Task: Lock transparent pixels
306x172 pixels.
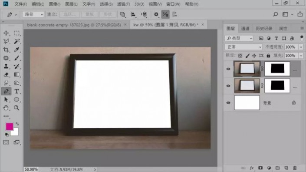Action: tap(240, 56)
